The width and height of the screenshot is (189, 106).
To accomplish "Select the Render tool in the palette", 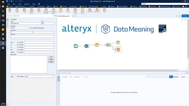I will coord(68,10).
